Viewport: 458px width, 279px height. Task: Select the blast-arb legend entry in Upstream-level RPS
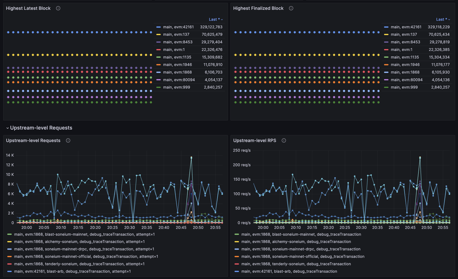pyautogui.click(x=290, y=271)
